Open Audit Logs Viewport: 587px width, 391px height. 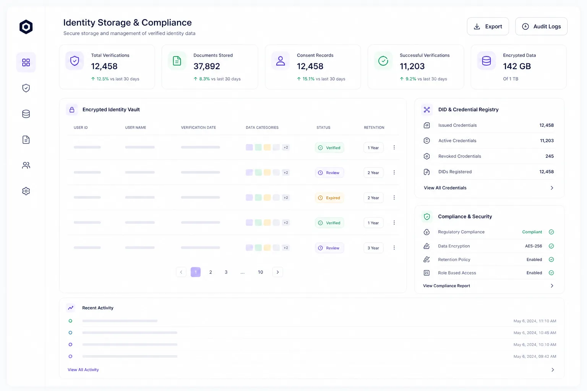541,26
